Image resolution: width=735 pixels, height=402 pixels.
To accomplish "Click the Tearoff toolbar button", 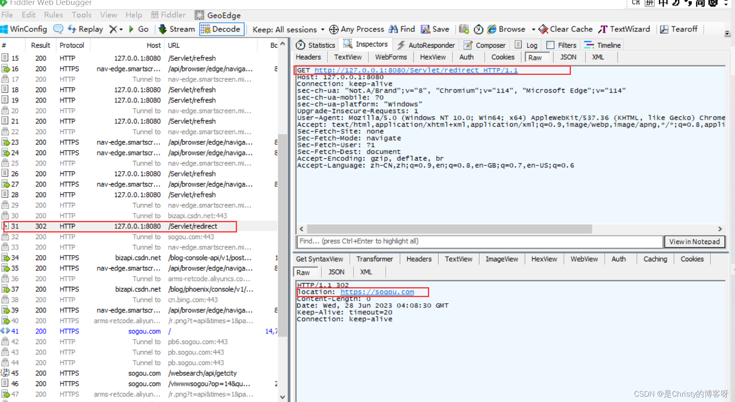I will [679, 29].
